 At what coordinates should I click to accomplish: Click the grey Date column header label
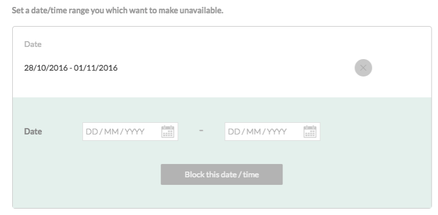[x=32, y=44]
